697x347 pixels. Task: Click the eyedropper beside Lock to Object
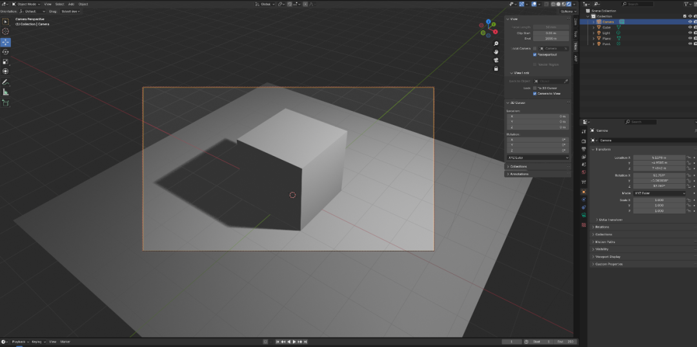click(x=566, y=81)
